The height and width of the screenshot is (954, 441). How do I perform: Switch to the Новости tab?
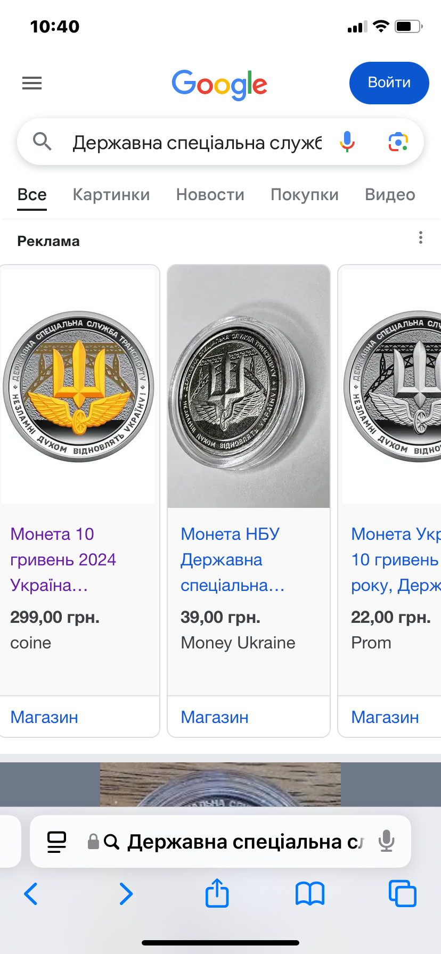coord(210,195)
